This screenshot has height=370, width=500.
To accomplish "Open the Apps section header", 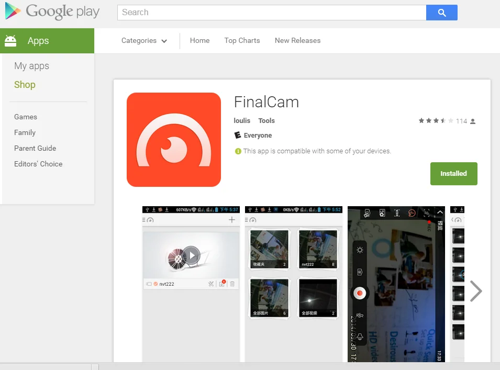I will click(x=47, y=41).
